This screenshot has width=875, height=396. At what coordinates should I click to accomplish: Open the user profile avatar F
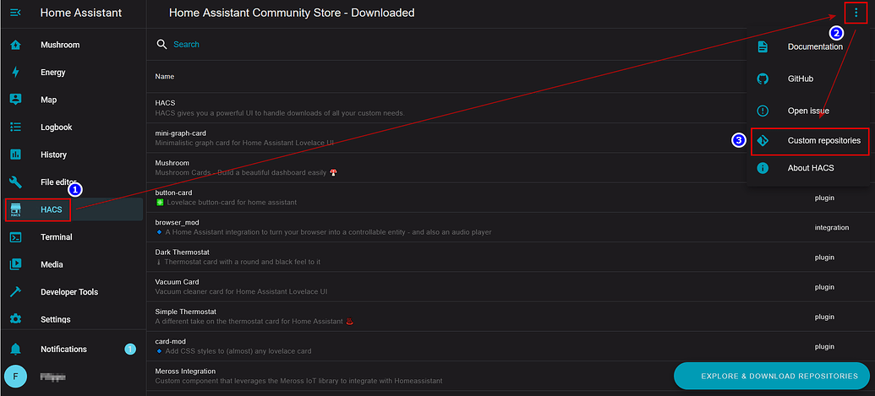(x=15, y=376)
